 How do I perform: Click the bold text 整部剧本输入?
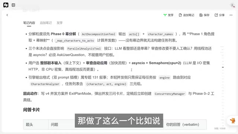[x=51, y=63]
